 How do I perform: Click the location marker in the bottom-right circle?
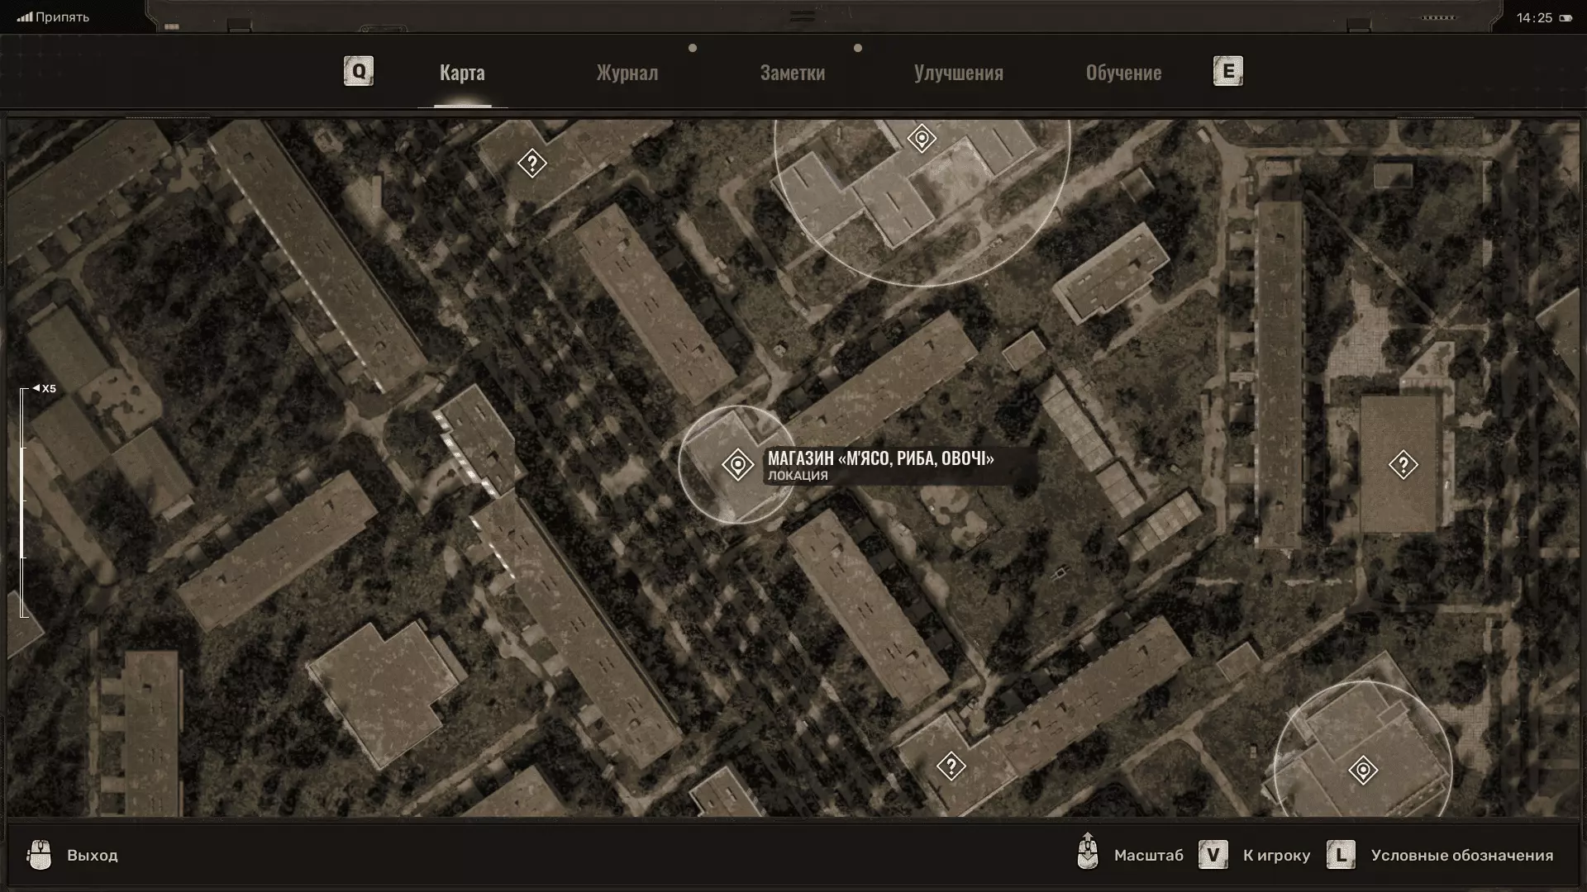coord(1363,771)
